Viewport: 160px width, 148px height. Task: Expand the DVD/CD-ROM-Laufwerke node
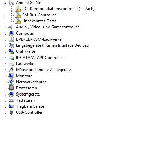pos(5,40)
